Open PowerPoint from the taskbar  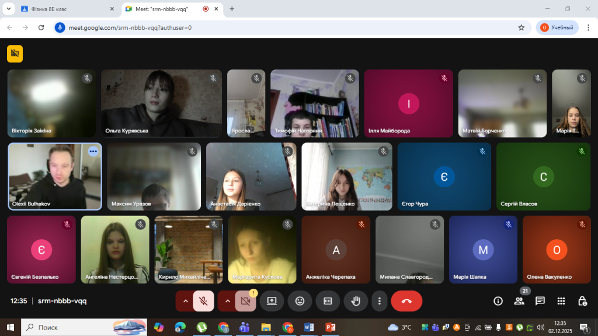[331, 327]
